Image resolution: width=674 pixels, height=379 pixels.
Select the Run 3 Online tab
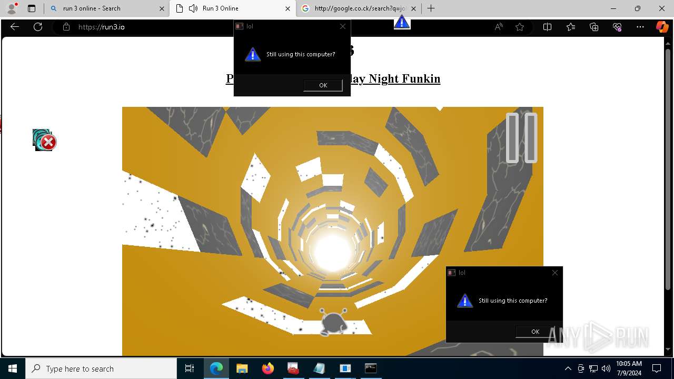pos(232,8)
